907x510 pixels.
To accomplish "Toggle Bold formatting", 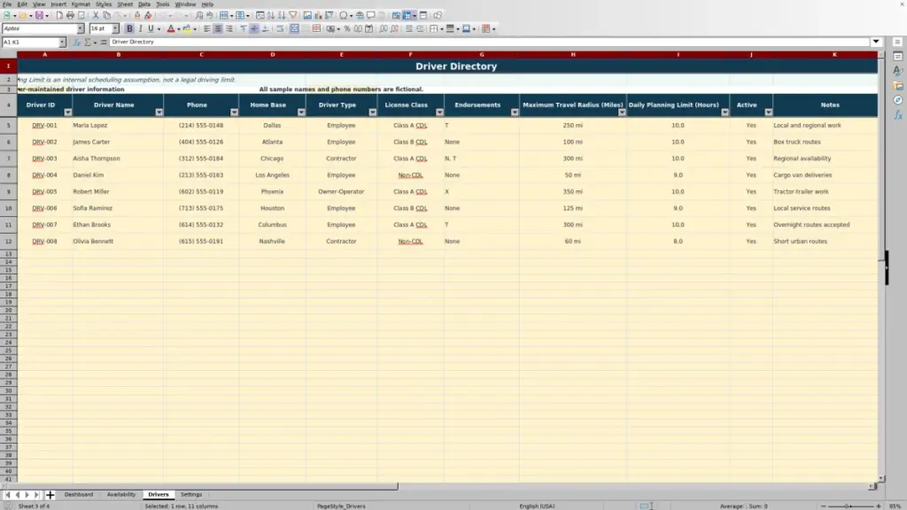I will [129, 29].
